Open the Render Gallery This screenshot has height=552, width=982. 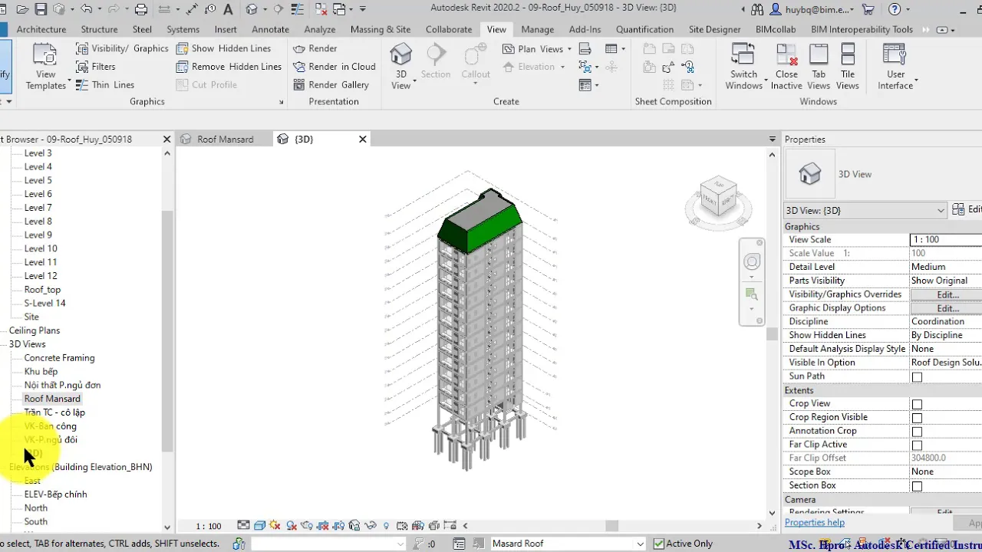331,85
